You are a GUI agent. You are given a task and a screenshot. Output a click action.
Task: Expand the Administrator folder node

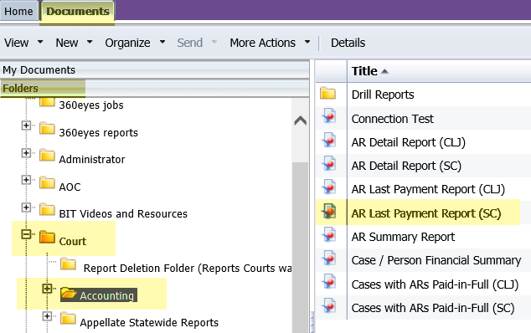(26, 153)
